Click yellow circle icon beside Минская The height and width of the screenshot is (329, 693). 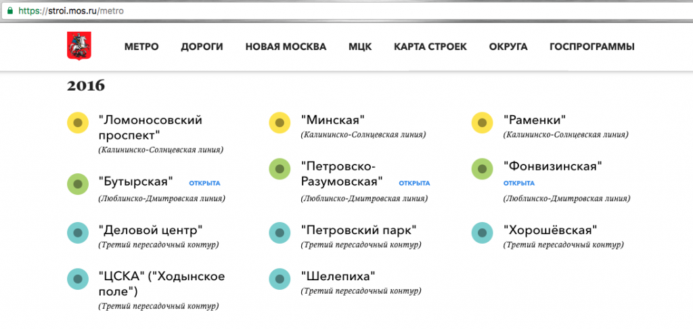point(280,123)
